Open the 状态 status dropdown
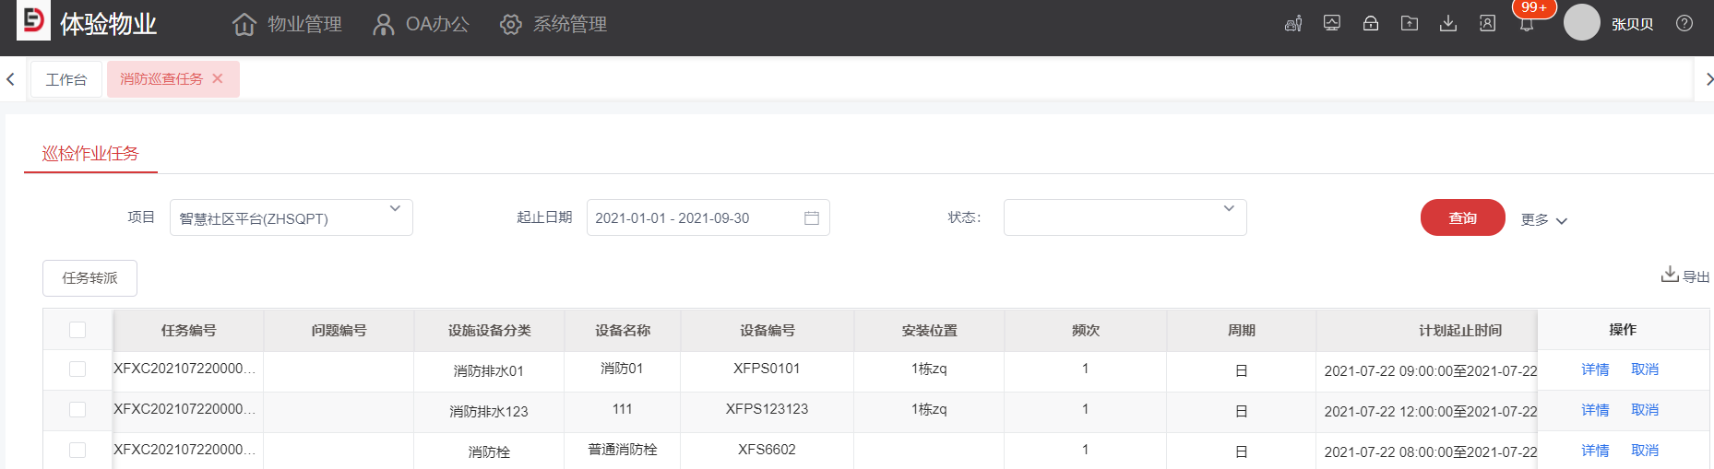This screenshot has width=1714, height=469. 1125,218
